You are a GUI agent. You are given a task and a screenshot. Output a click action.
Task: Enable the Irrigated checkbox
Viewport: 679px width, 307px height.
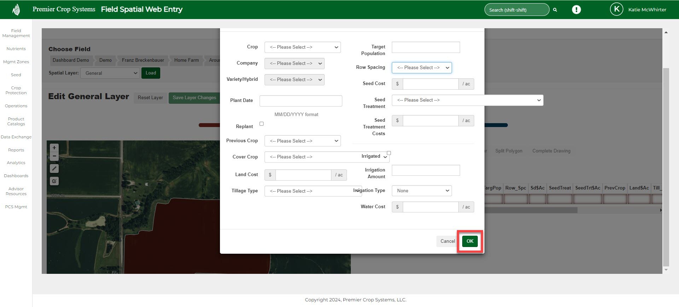tap(389, 153)
